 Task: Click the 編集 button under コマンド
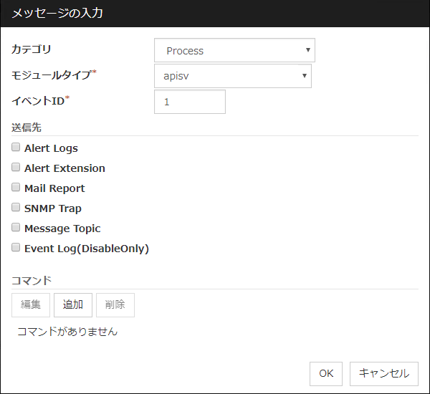click(x=31, y=304)
